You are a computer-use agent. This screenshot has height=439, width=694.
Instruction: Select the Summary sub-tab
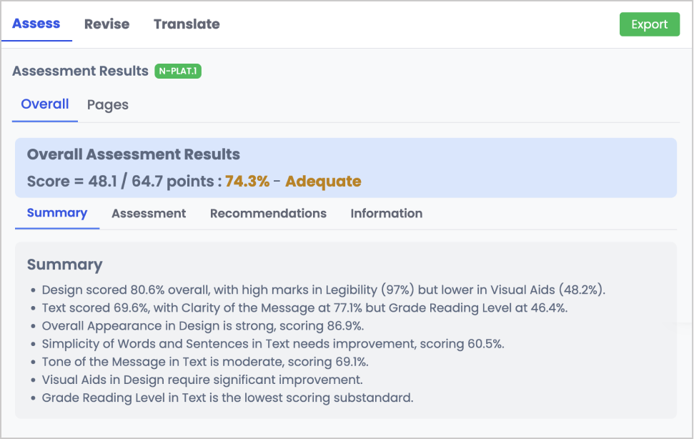point(56,213)
